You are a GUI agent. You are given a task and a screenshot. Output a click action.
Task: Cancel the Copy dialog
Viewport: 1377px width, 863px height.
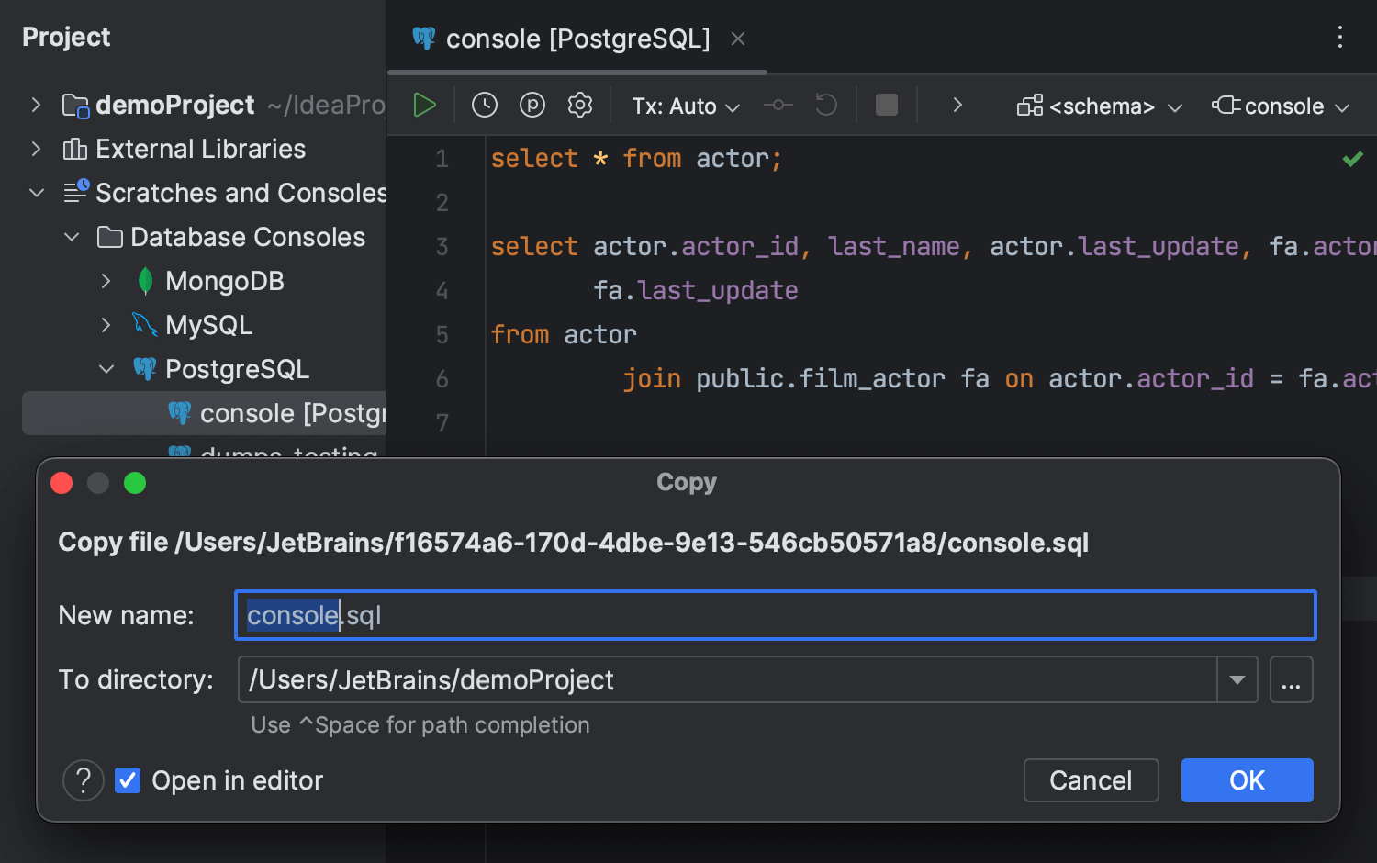pos(1091,780)
